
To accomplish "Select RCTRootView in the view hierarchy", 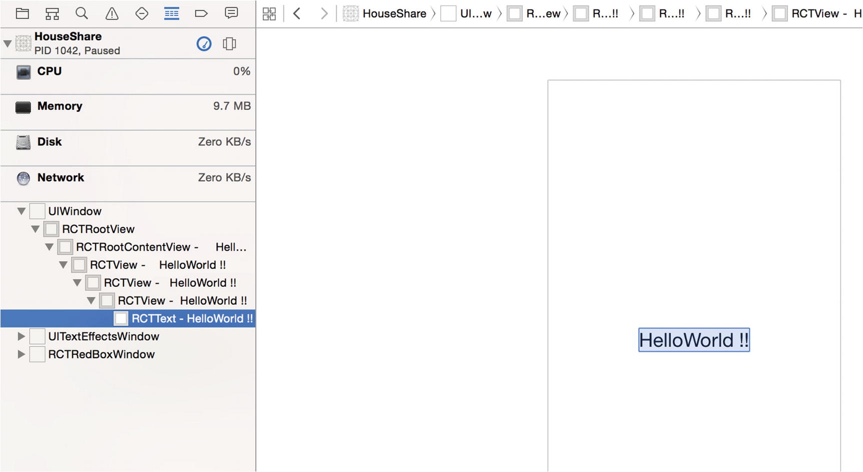I will [98, 229].
